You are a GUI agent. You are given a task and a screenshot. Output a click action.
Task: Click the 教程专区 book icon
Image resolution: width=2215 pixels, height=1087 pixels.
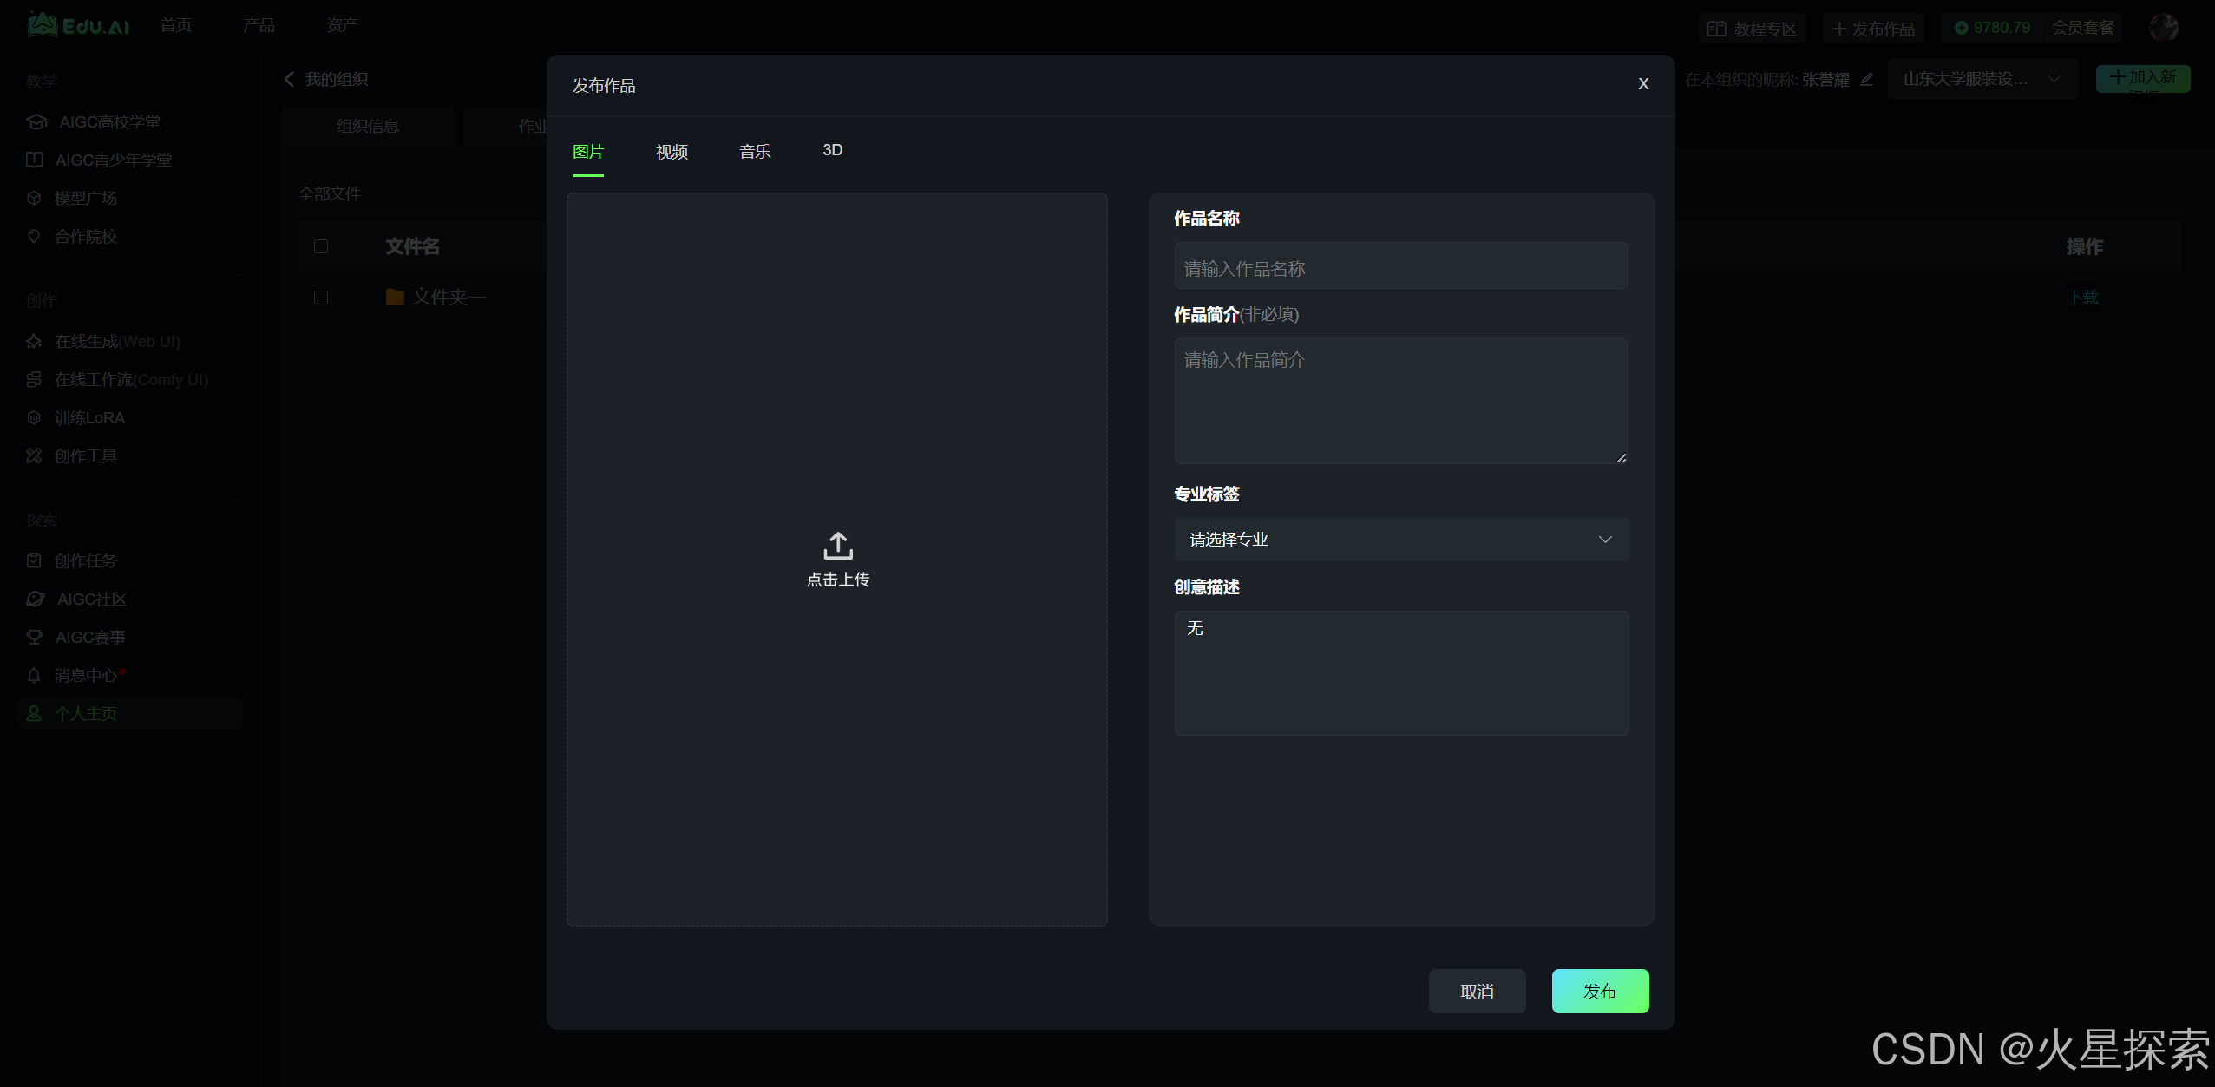click(1716, 29)
